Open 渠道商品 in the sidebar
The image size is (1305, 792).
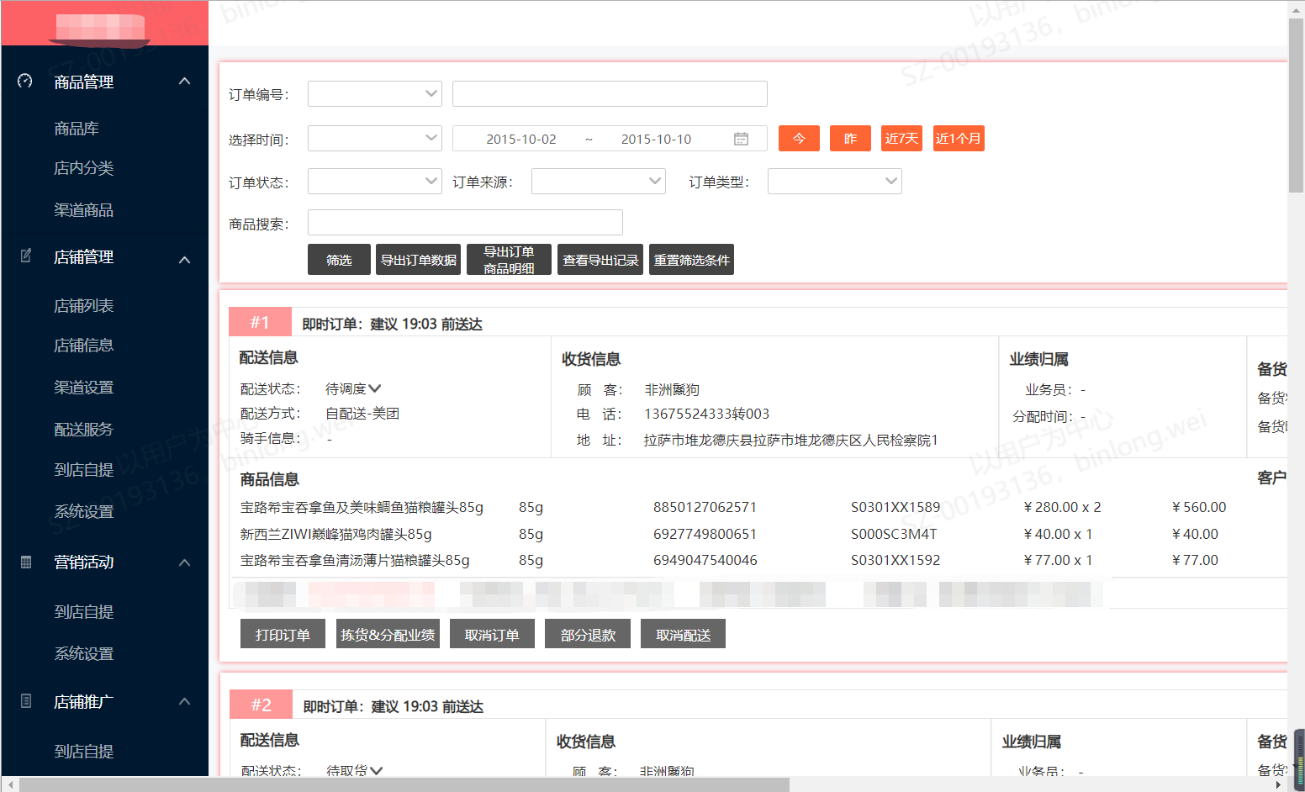click(83, 209)
